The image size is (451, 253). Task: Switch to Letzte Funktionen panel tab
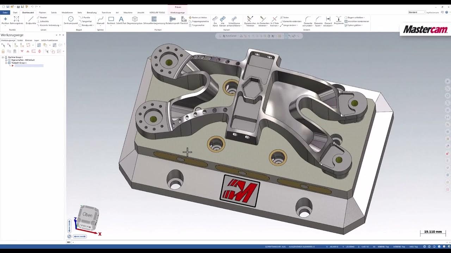pos(49,40)
